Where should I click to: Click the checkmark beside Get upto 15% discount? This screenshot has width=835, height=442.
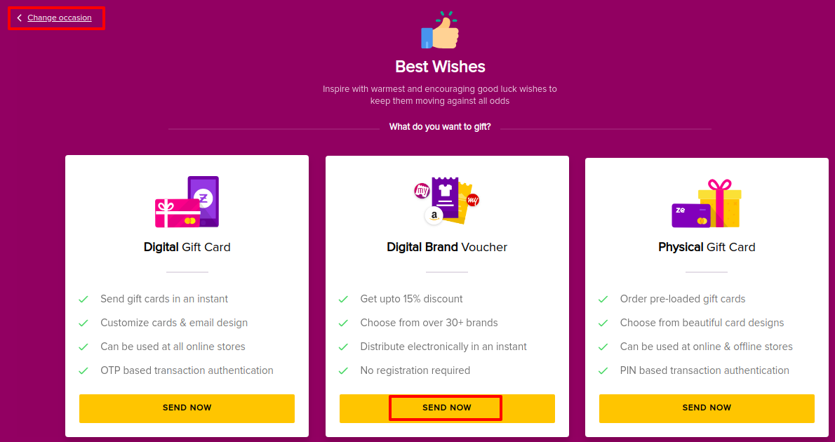point(344,300)
